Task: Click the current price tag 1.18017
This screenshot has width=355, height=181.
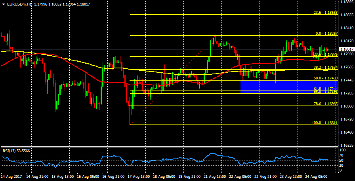Action: click(347, 49)
